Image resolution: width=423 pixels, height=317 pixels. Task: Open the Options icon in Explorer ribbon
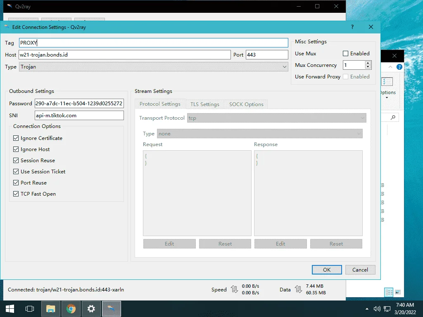point(387,82)
